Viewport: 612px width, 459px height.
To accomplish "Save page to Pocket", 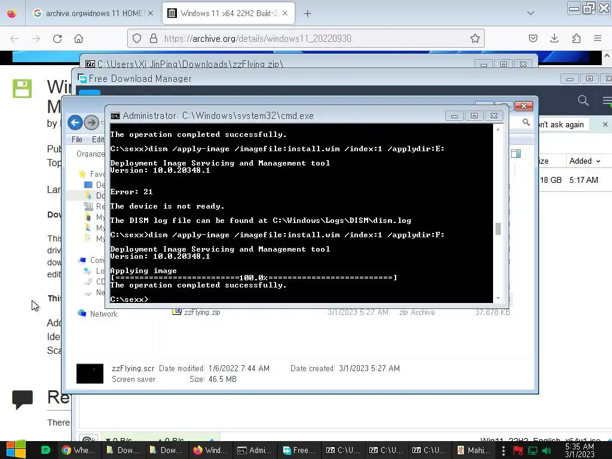I will pos(533,38).
